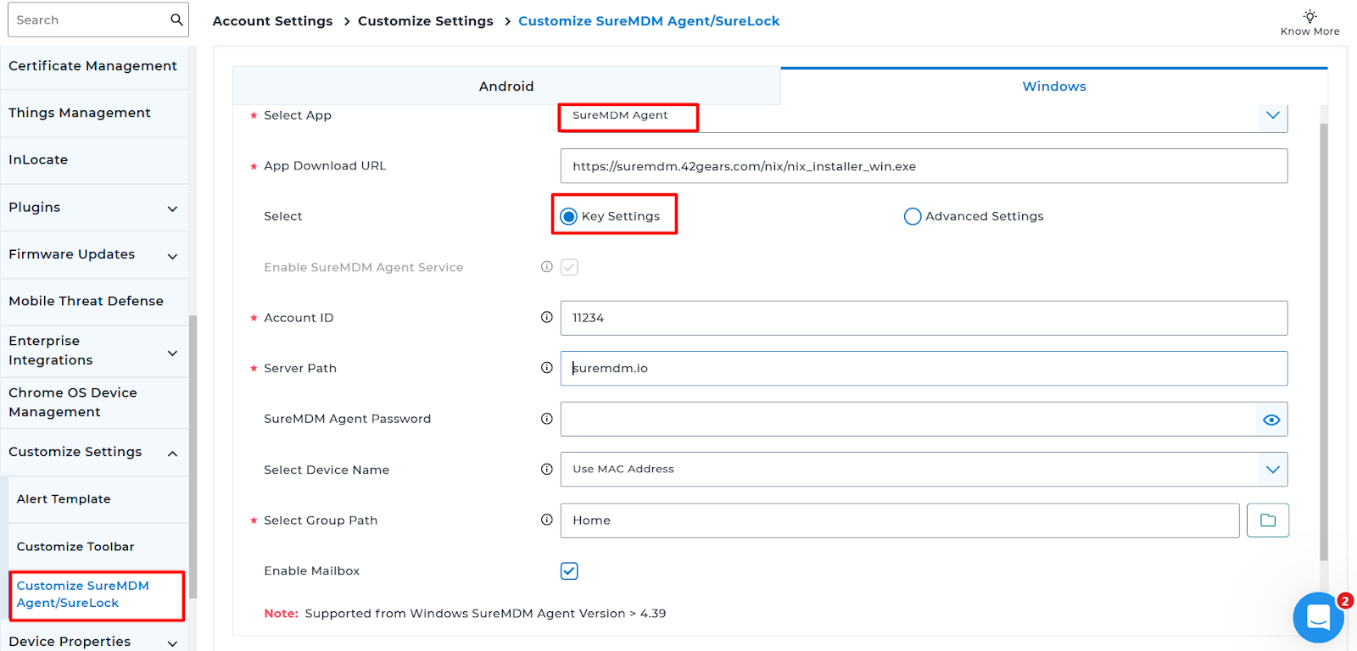Viewport: 1357px width, 651px height.
Task: Show info tooltip for Select Group Path
Action: pos(547,520)
